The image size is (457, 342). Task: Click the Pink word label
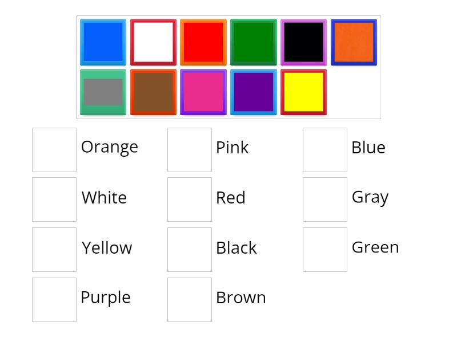(232, 148)
